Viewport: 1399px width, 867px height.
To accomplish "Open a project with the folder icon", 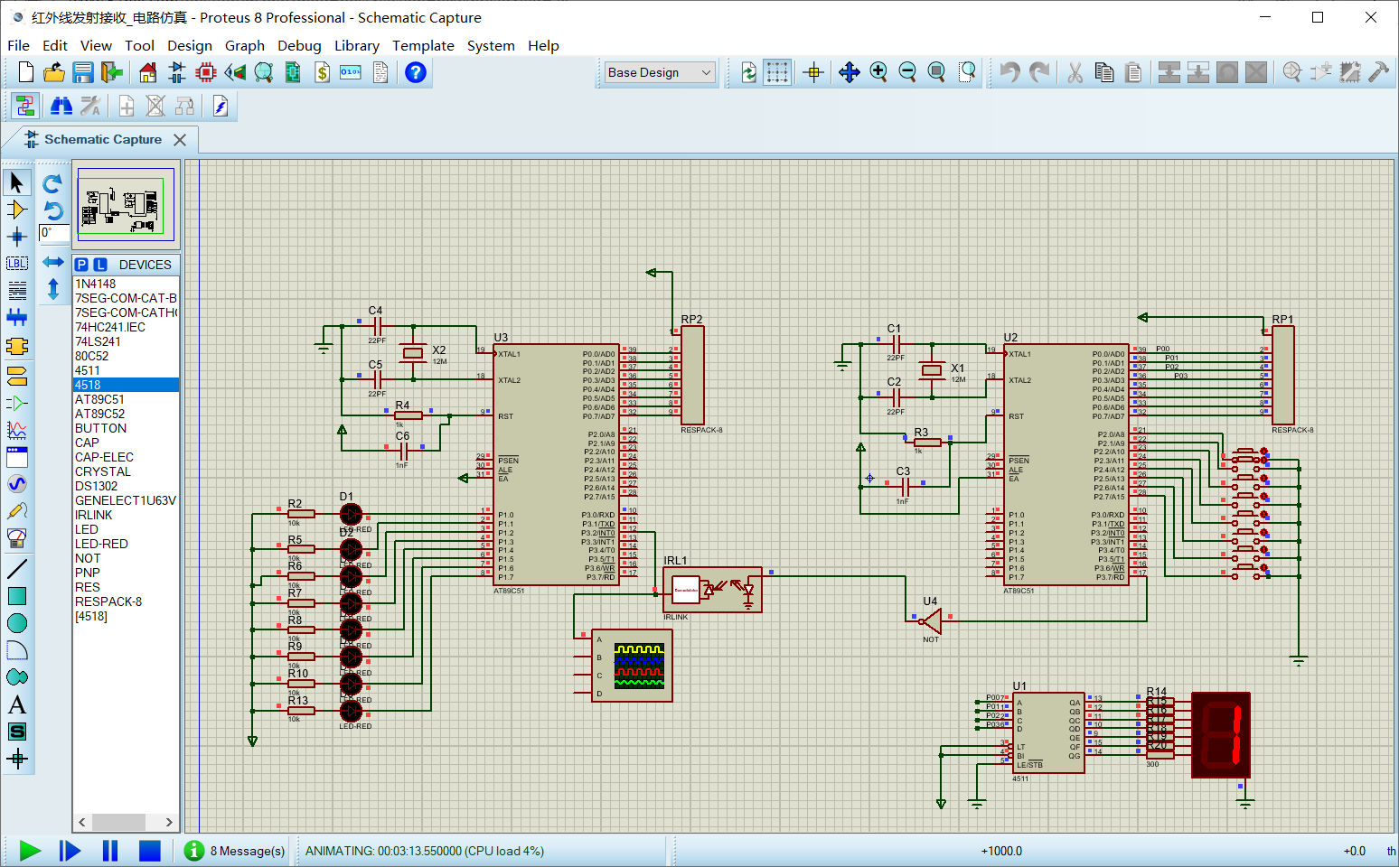I will [54, 72].
